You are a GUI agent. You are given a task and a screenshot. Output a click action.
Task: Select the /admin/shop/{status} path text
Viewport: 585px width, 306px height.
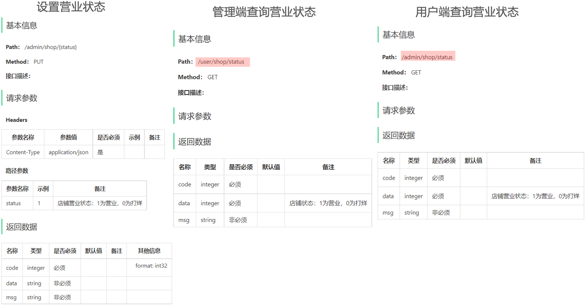click(51, 47)
